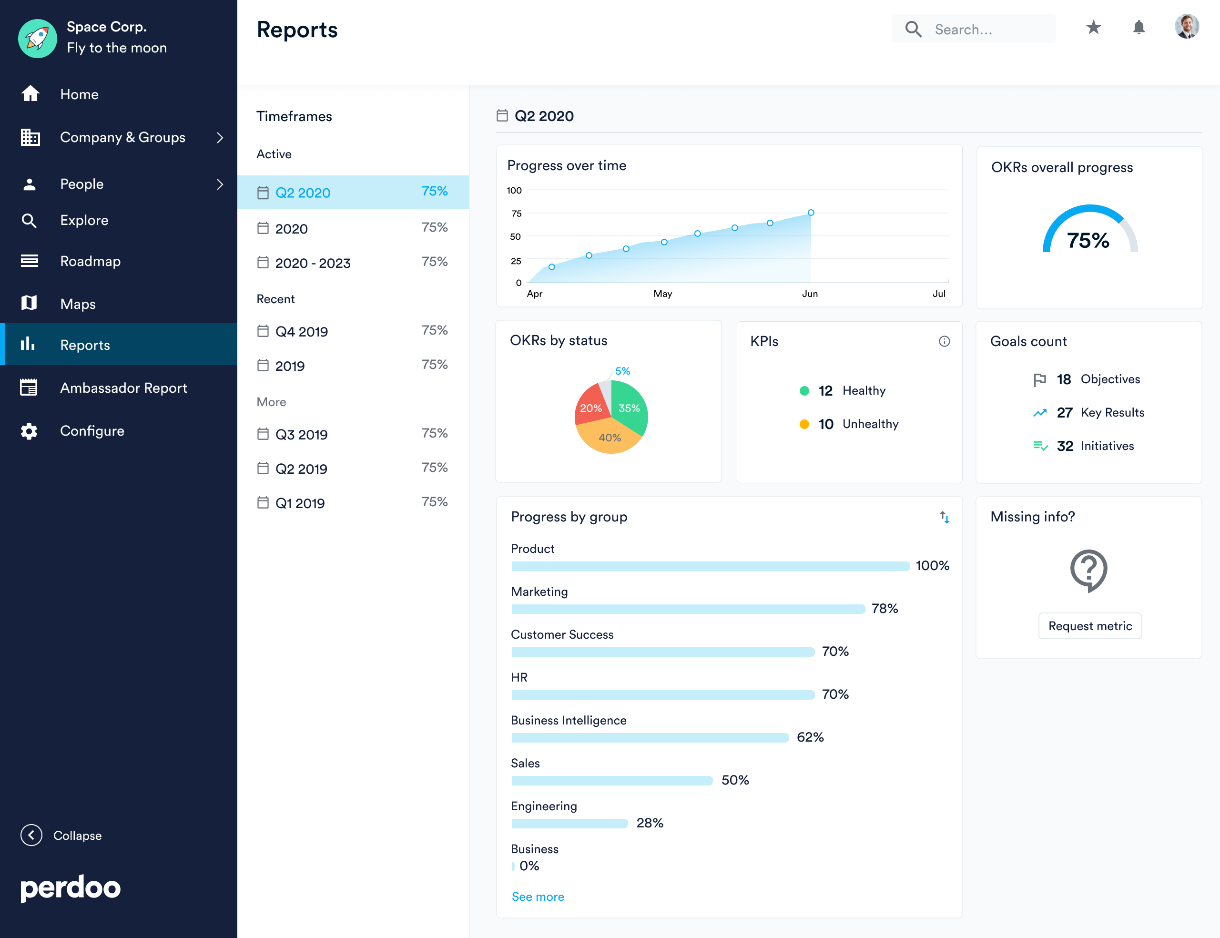Click the Missing info question mark icon

[1088, 570]
